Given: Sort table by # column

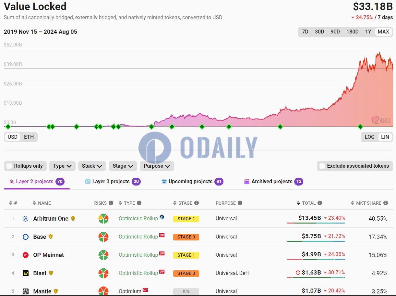Looking at the screenshot, I should [x=13, y=203].
